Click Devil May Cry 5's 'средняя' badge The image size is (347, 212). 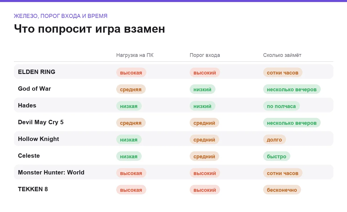(131, 123)
